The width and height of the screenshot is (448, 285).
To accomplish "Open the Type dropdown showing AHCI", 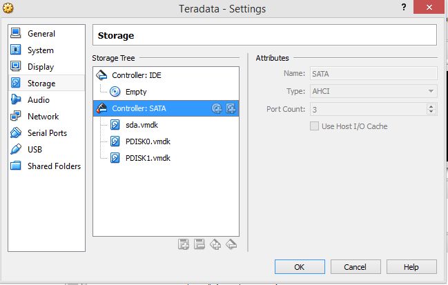I will (373, 91).
